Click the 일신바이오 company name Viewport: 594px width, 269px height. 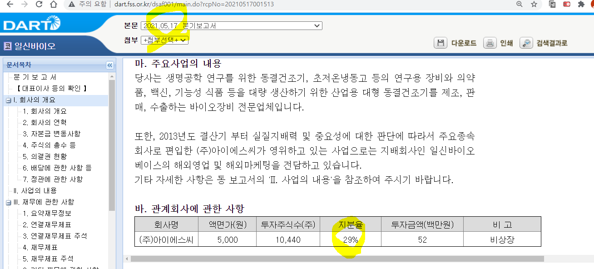click(x=35, y=46)
